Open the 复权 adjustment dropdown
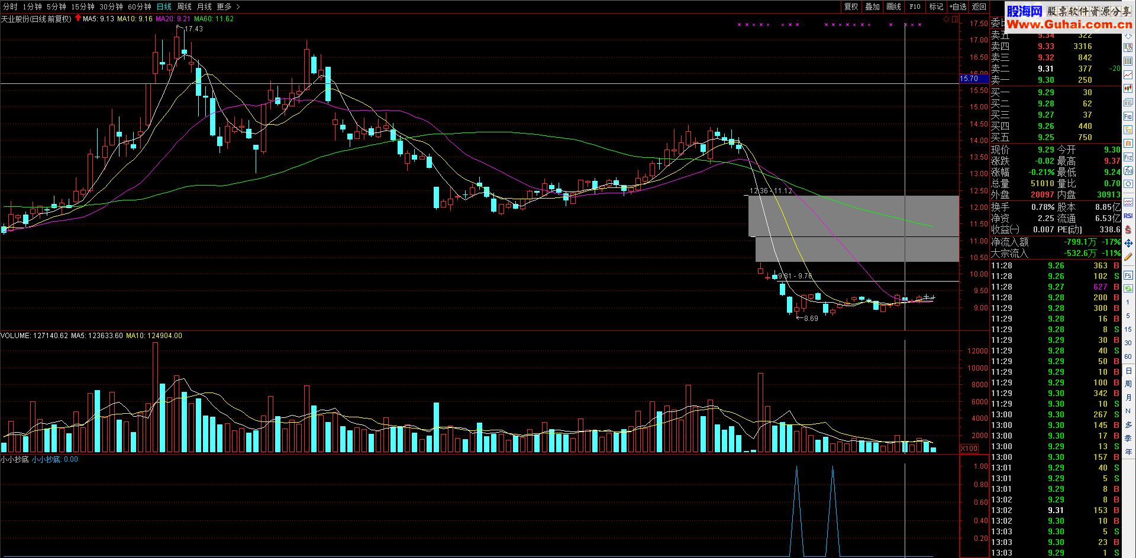Screen dimensions: 1136x558 tap(851, 7)
